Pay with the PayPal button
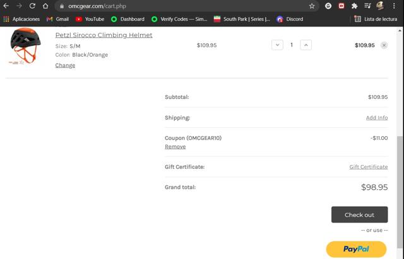This screenshot has width=404, height=259. point(356,249)
